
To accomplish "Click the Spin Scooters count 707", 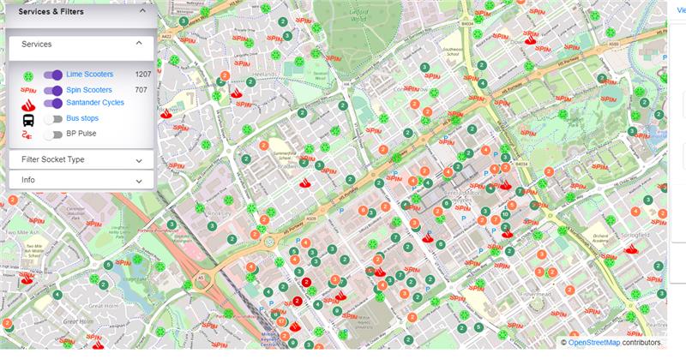I will coord(141,90).
